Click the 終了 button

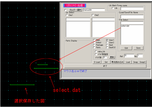[x=105, y=66]
